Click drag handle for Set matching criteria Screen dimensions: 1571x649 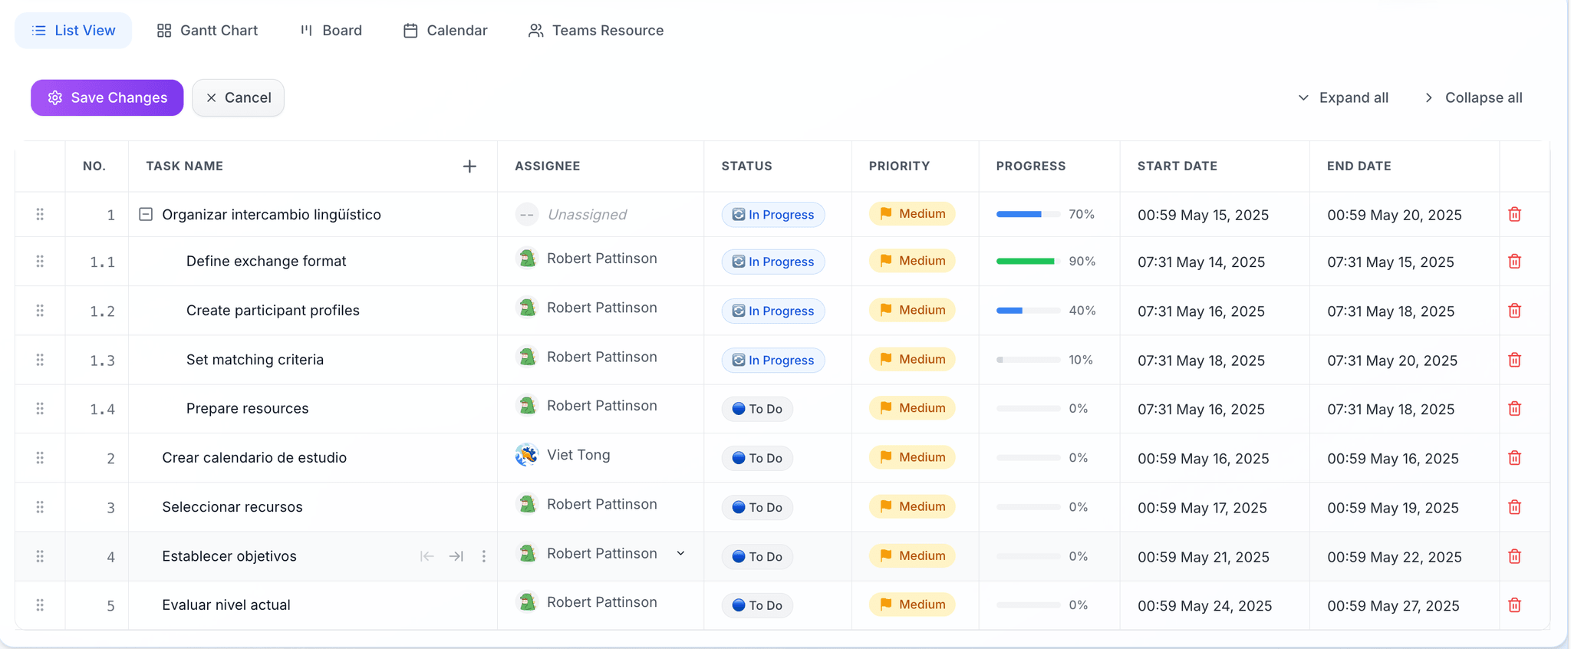40,360
